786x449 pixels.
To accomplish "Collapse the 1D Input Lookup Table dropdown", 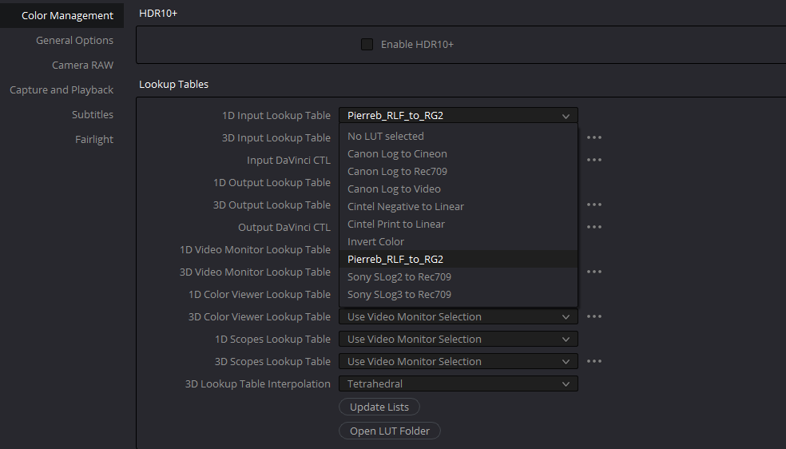I will [458, 115].
